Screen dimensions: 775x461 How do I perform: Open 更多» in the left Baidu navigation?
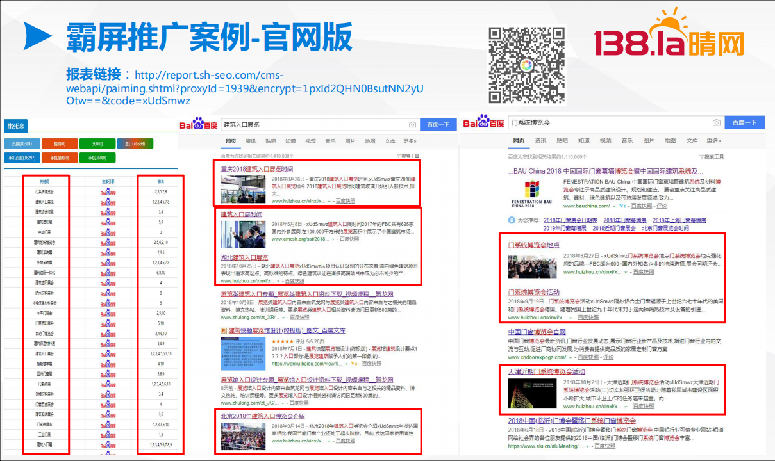pos(410,141)
